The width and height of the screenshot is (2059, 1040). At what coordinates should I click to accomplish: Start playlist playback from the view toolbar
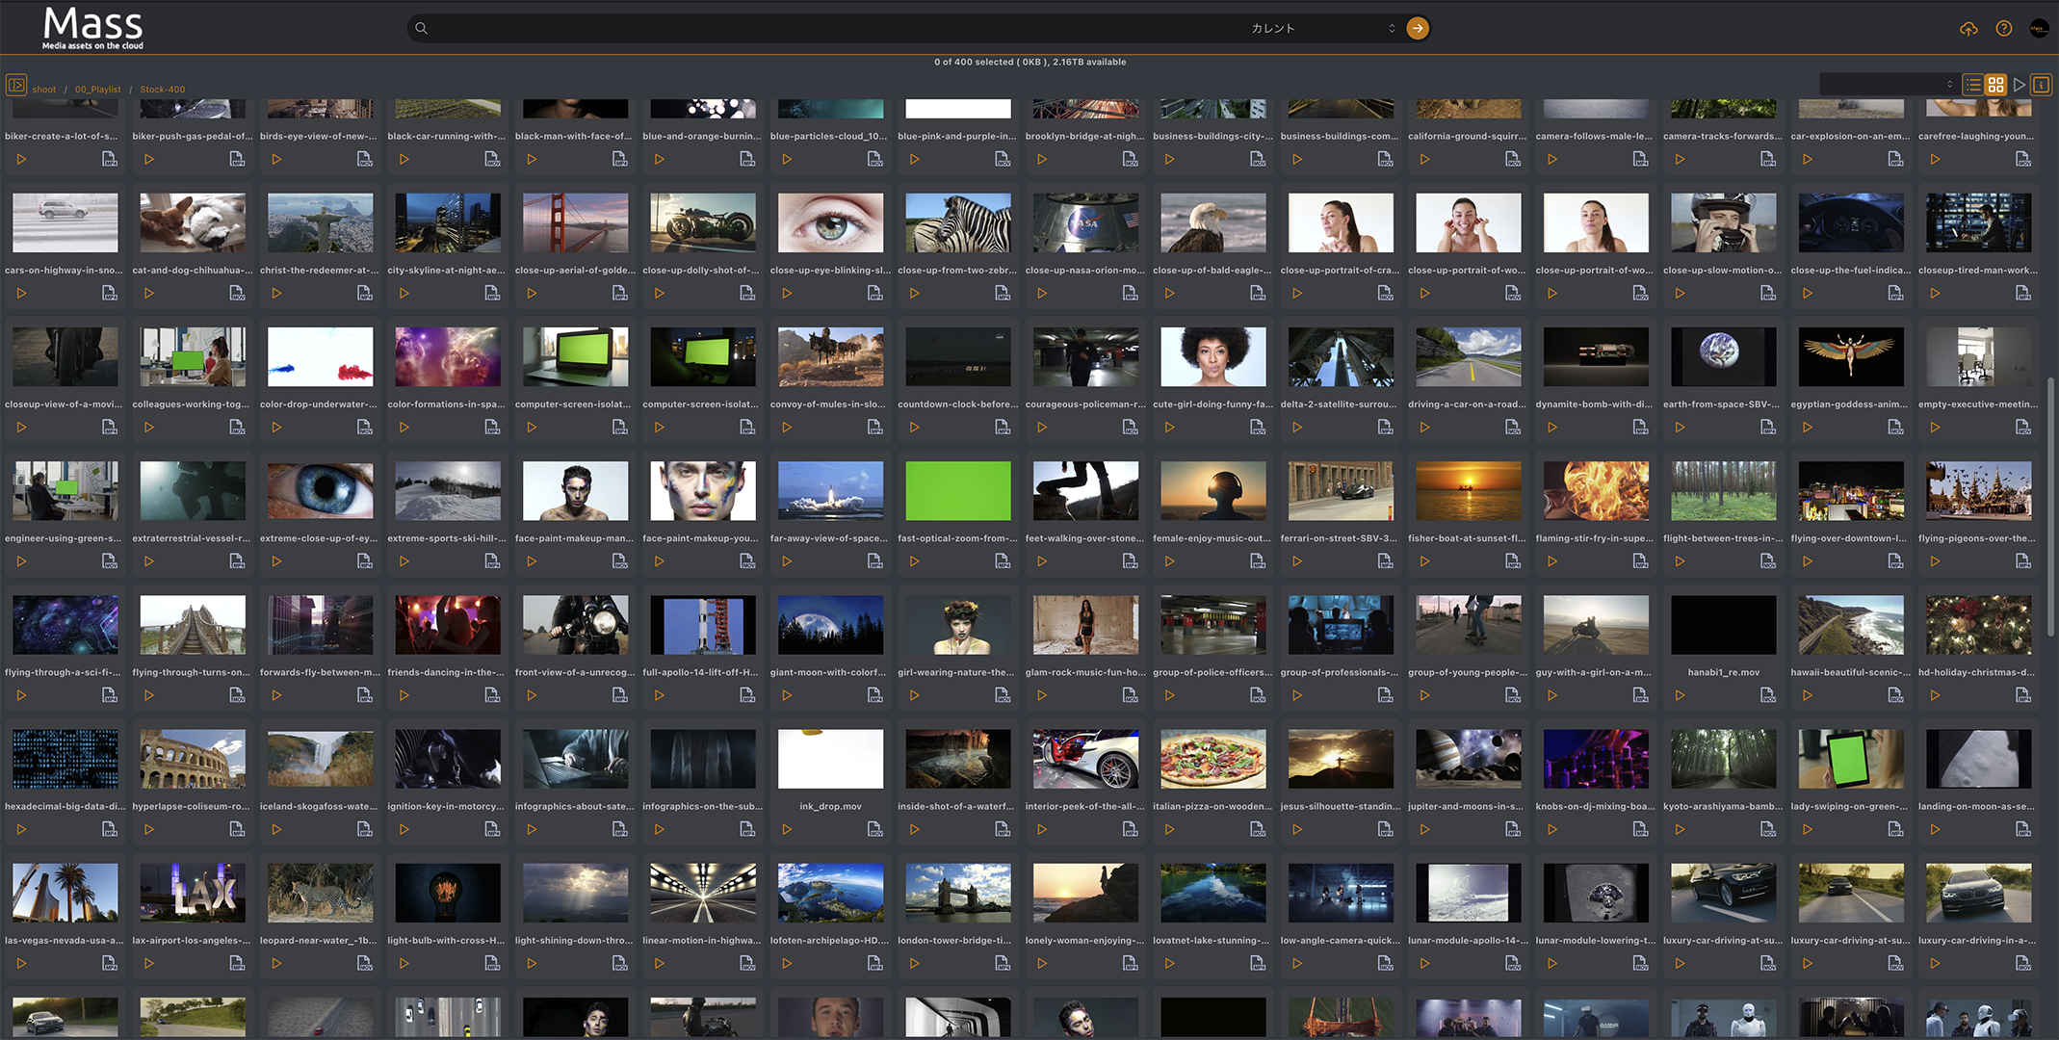2019,85
